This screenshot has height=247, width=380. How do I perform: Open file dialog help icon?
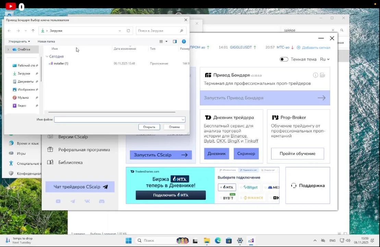184,42
